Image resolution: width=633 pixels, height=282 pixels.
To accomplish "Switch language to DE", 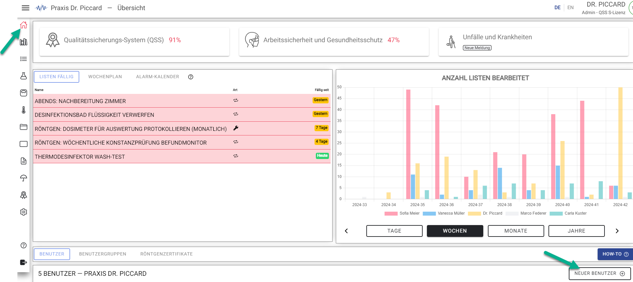I will pyautogui.click(x=557, y=8).
